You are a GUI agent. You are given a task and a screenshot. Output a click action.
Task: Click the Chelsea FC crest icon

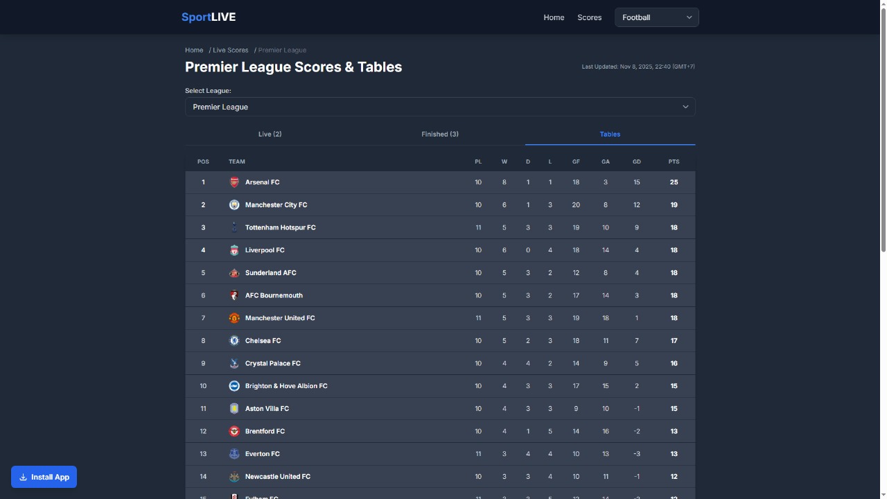234,341
